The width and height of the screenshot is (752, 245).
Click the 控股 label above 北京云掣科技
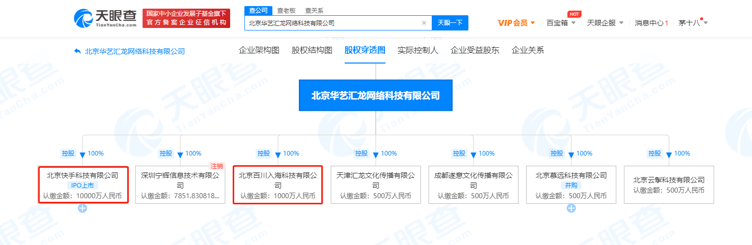(655, 153)
